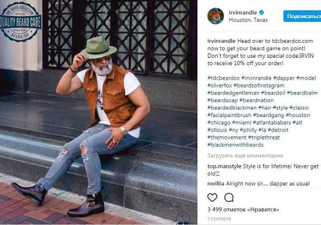Click the Quality Beard Care logo badge
This screenshot has height=225, width=321.
coord(21,21)
